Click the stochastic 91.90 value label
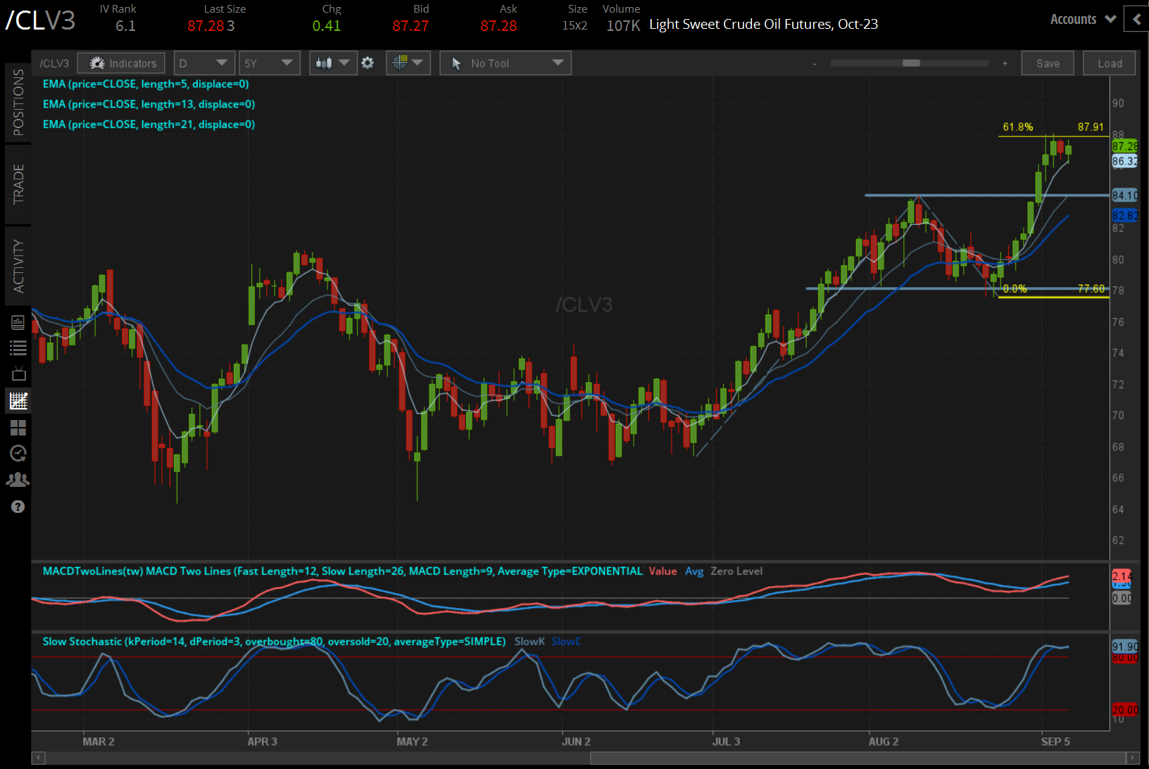 click(1124, 646)
